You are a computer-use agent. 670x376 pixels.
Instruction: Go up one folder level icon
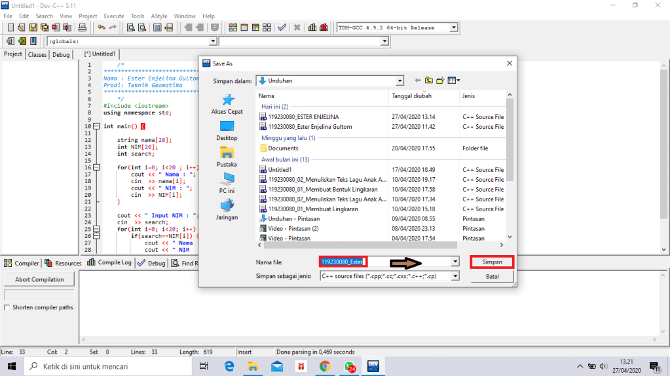(x=429, y=80)
